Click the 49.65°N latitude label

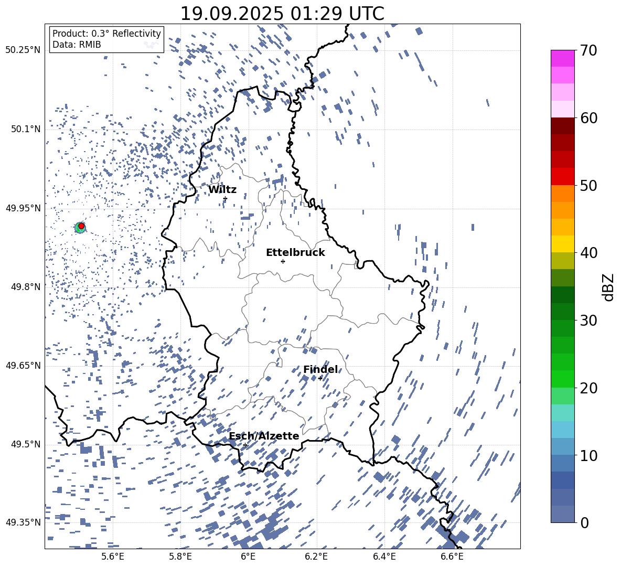click(23, 366)
